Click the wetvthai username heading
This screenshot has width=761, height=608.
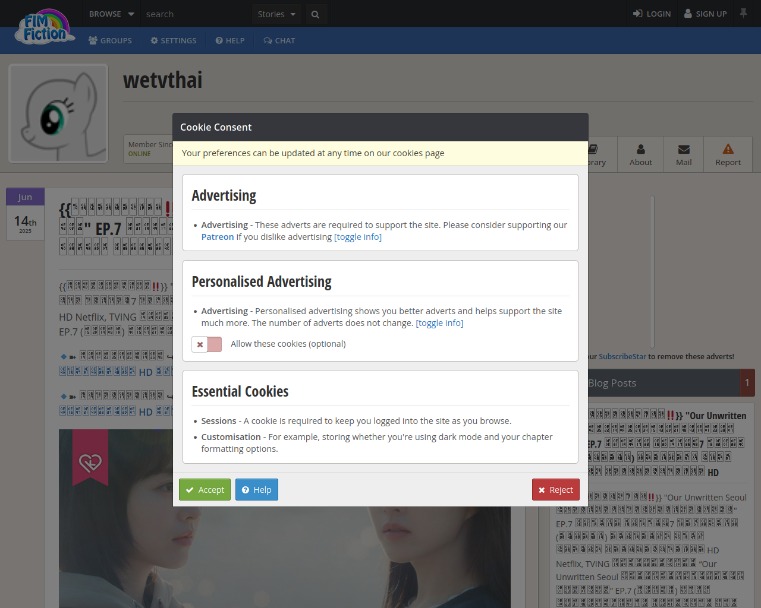[x=163, y=80]
